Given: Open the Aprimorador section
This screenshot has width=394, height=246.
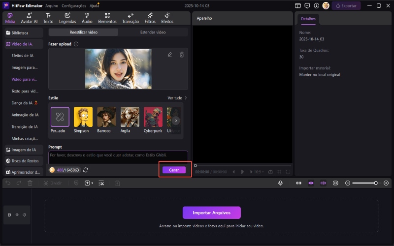Looking at the screenshot, I should [24, 172].
